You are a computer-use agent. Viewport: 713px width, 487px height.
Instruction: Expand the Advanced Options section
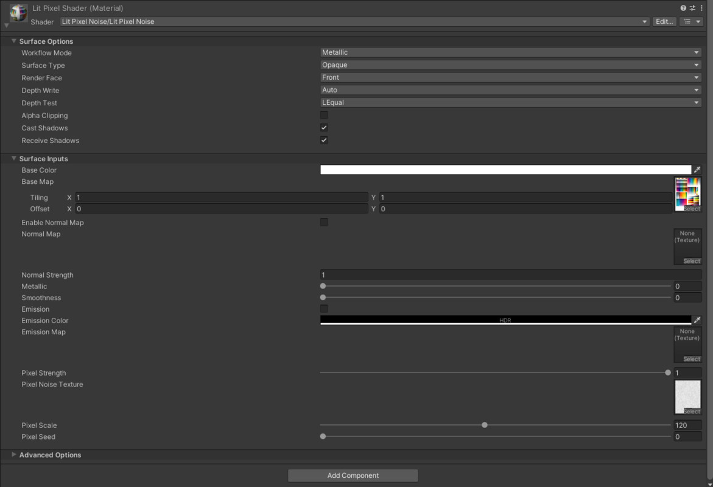coord(13,454)
